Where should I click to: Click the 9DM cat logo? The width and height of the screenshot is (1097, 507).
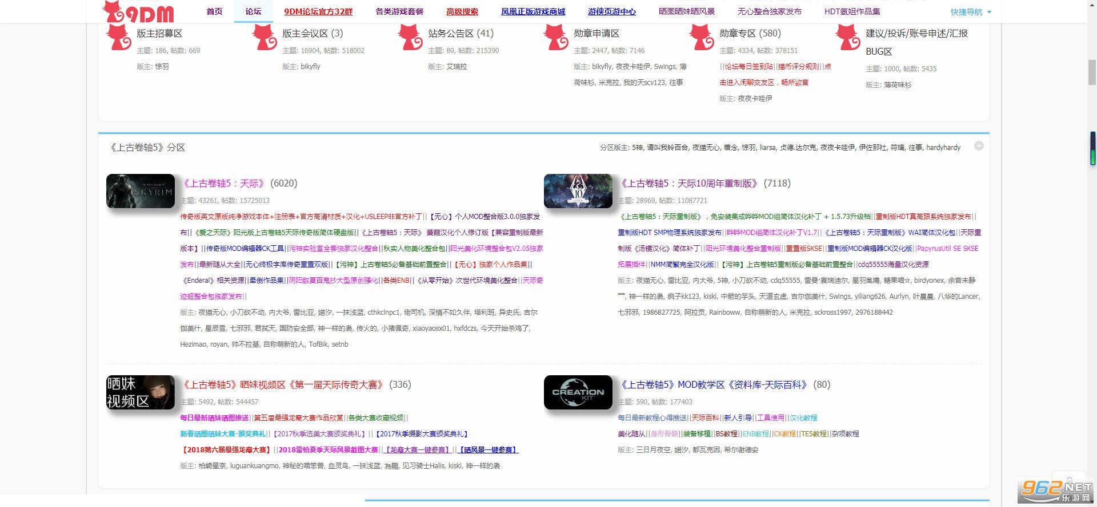point(138,11)
